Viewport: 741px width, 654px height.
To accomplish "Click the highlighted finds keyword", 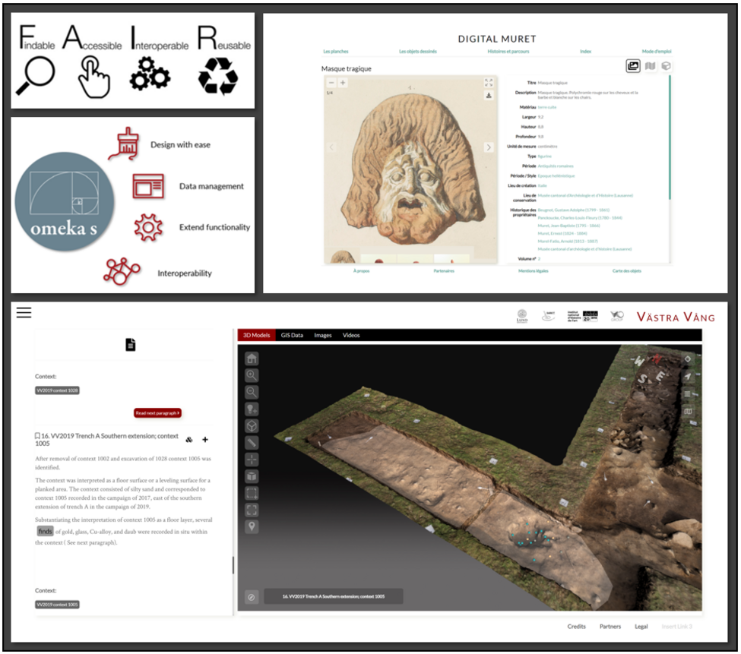I will [x=45, y=531].
